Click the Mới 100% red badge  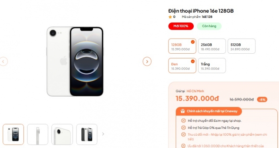click(x=181, y=26)
